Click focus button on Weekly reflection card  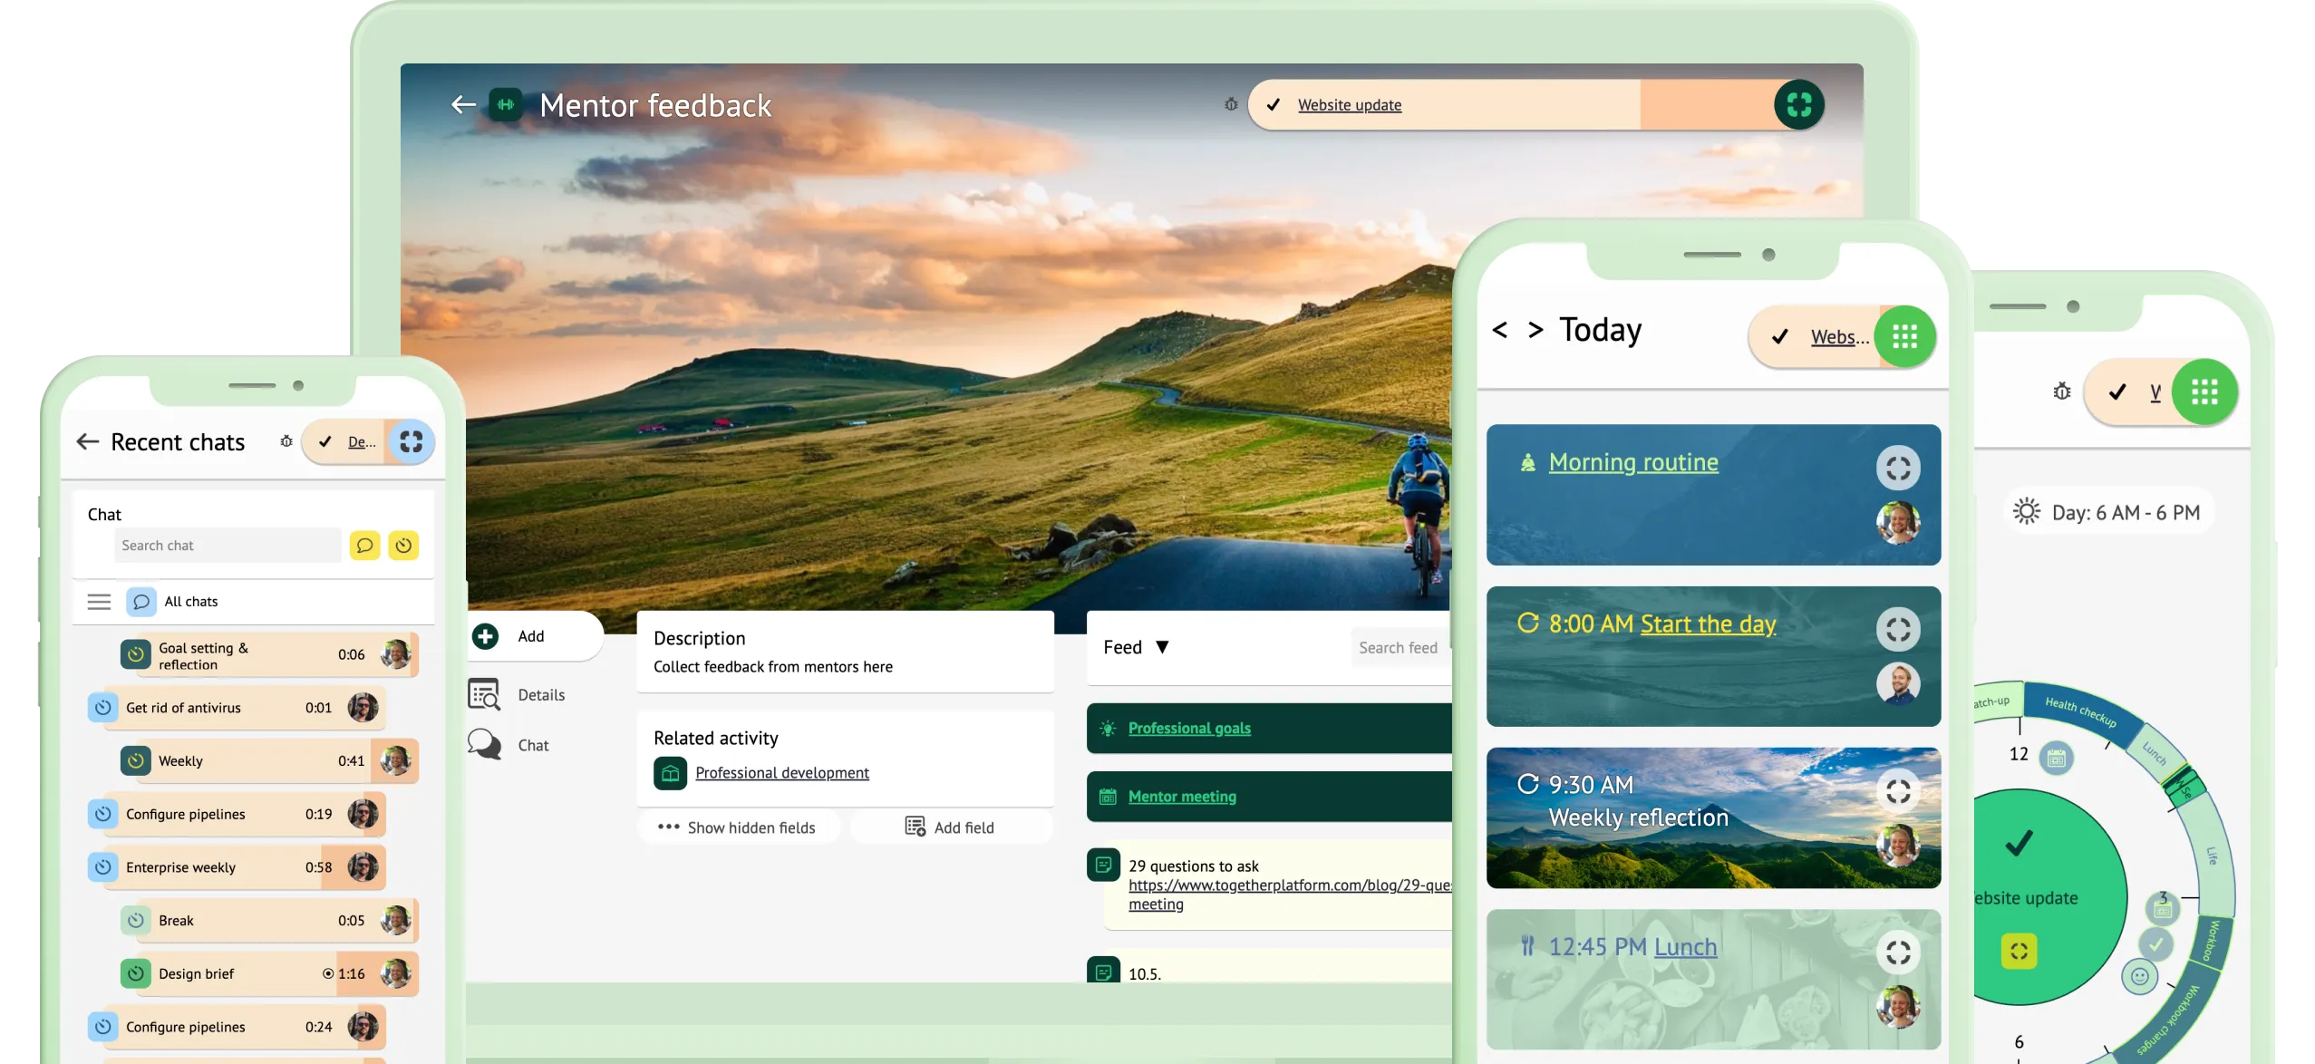(1897, 792)
